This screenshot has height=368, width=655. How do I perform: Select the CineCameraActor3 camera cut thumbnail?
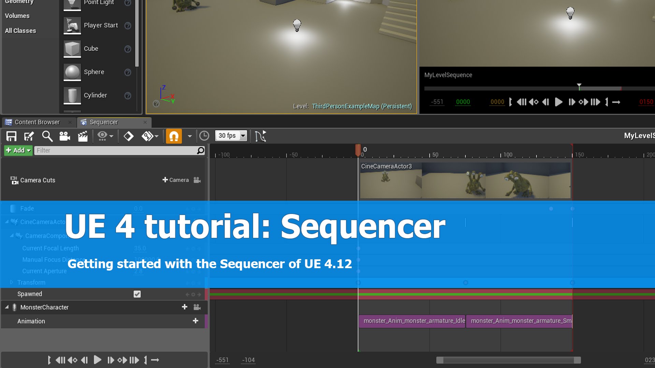coord(465,180)
